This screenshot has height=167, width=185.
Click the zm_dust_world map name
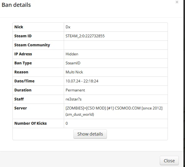[80, 114]
